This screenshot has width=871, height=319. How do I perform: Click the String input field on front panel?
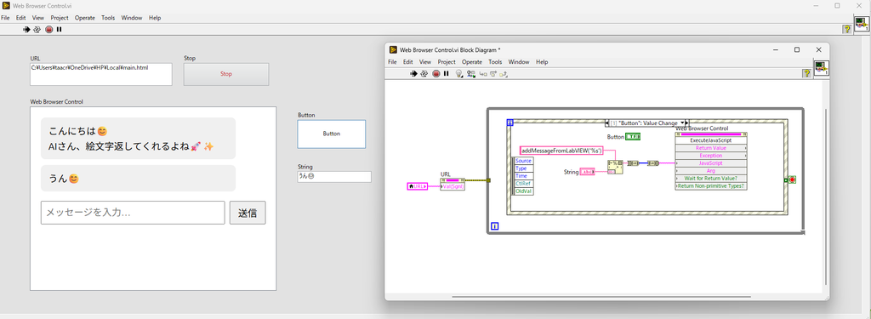click(x=334, y=177)
